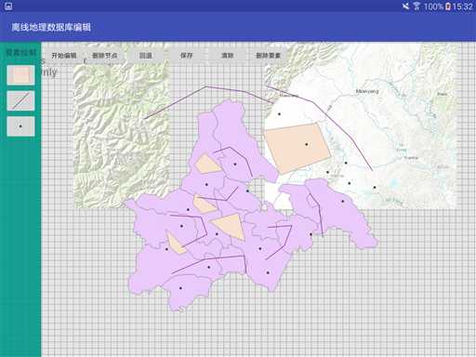Select the line drawing tool

(20, 100)
